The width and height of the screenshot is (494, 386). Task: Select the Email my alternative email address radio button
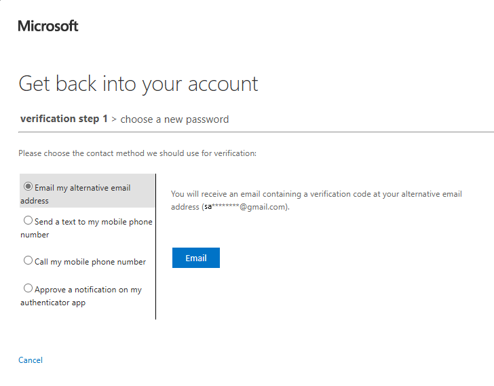[x=28, y=187]
